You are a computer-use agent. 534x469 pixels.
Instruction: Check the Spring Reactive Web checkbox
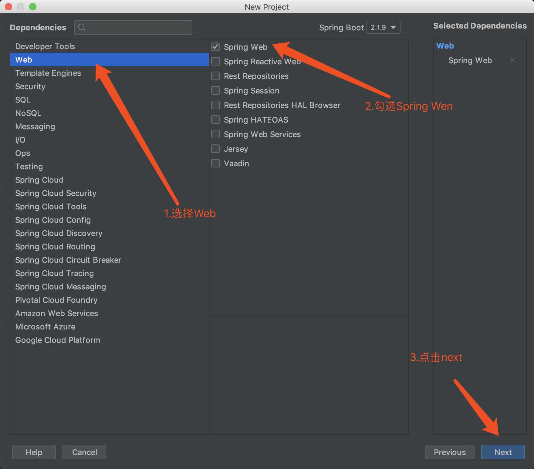(x=215, y=61)
